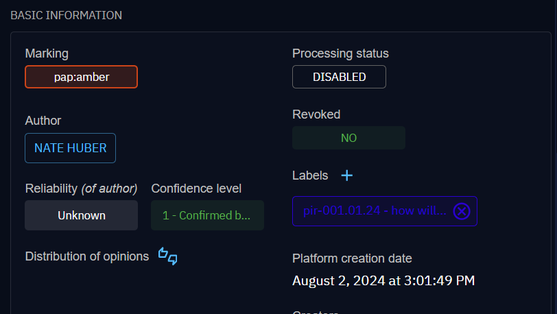Click the Labels field title

[x=310, y=176]
